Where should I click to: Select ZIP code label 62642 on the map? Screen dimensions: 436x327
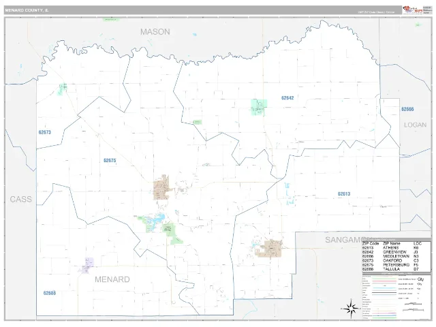287,98
